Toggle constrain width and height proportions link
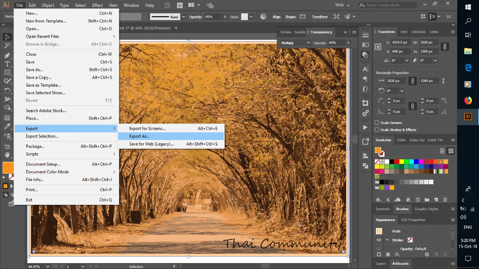 445,47
